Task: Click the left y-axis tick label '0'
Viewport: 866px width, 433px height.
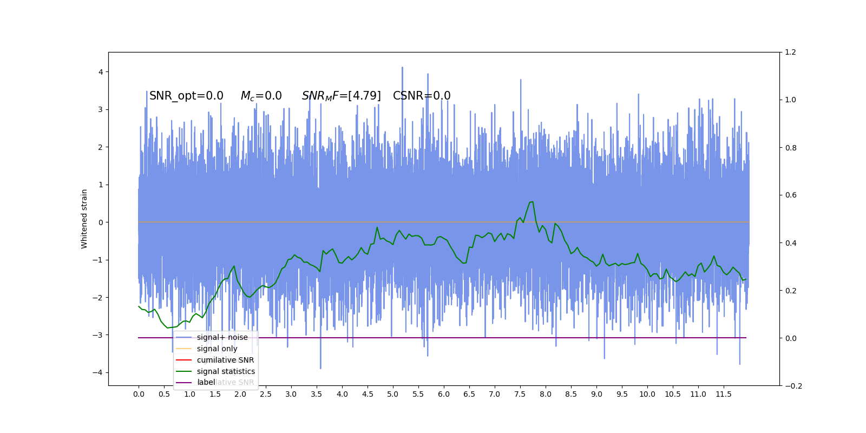Action: [x=101, y=222]
